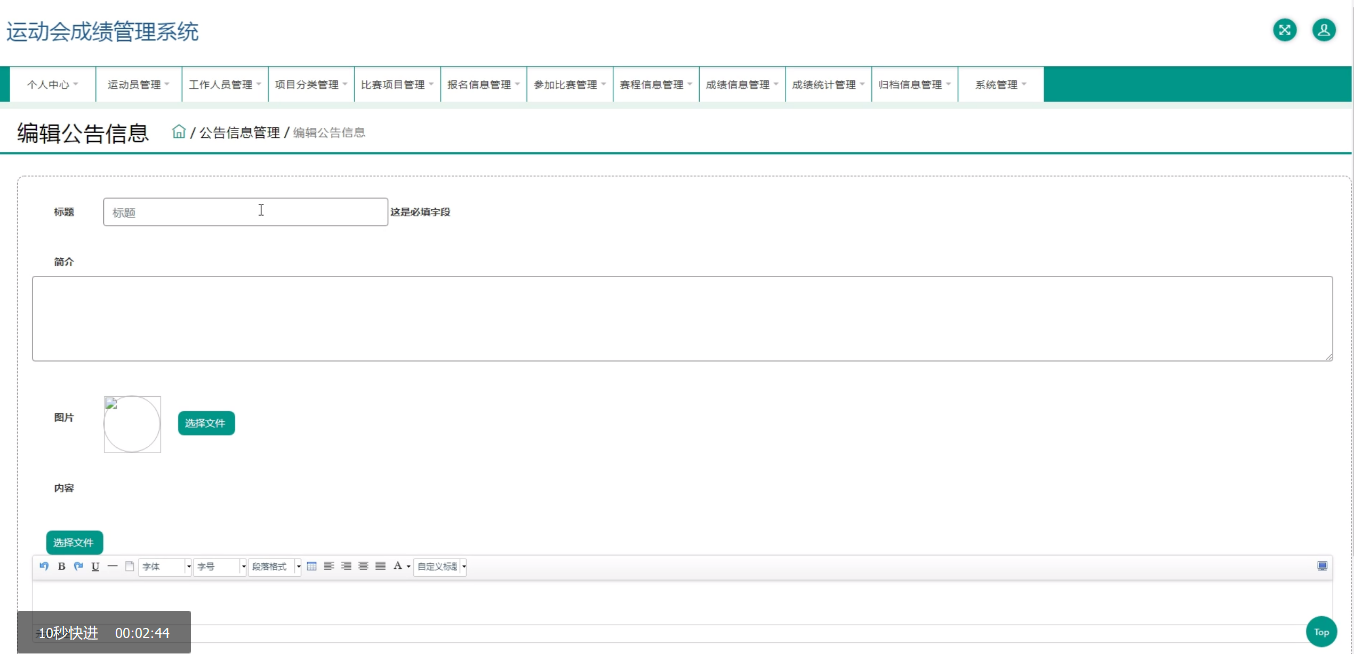
Task: Click the fullscreen toggle icon in header
Action: coord(1285,30)
